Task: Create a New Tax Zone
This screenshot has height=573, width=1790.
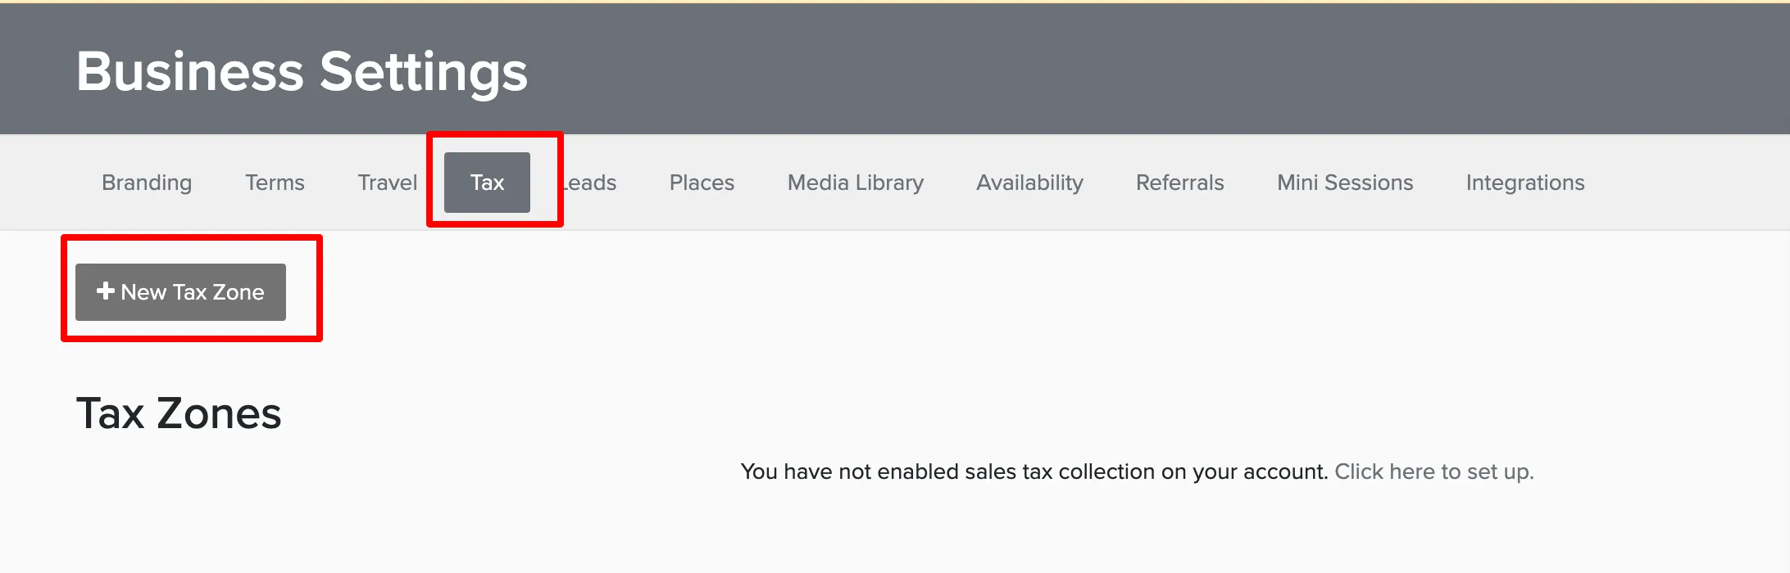Action: [x=180, y=292]
